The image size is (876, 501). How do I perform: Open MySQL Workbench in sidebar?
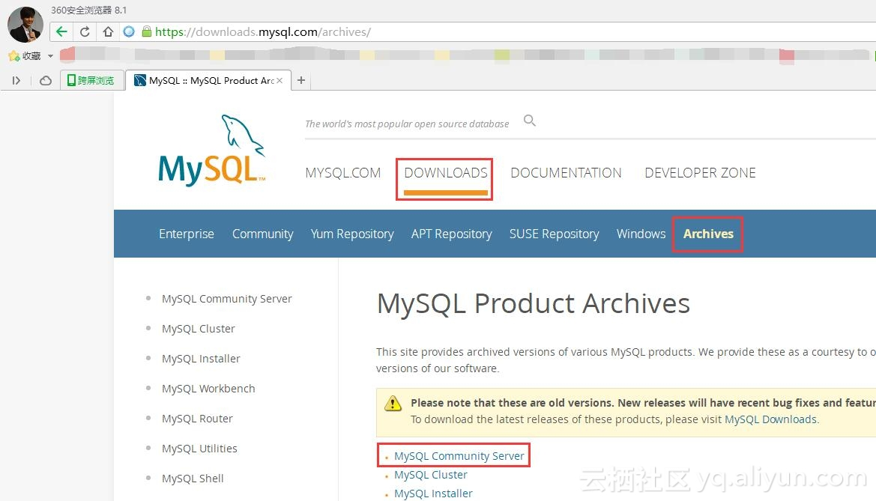tap(208, 389)
